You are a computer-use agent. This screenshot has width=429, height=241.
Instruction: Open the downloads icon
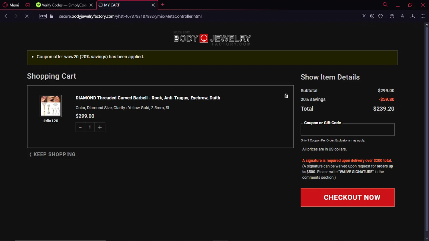pos(412,16)
